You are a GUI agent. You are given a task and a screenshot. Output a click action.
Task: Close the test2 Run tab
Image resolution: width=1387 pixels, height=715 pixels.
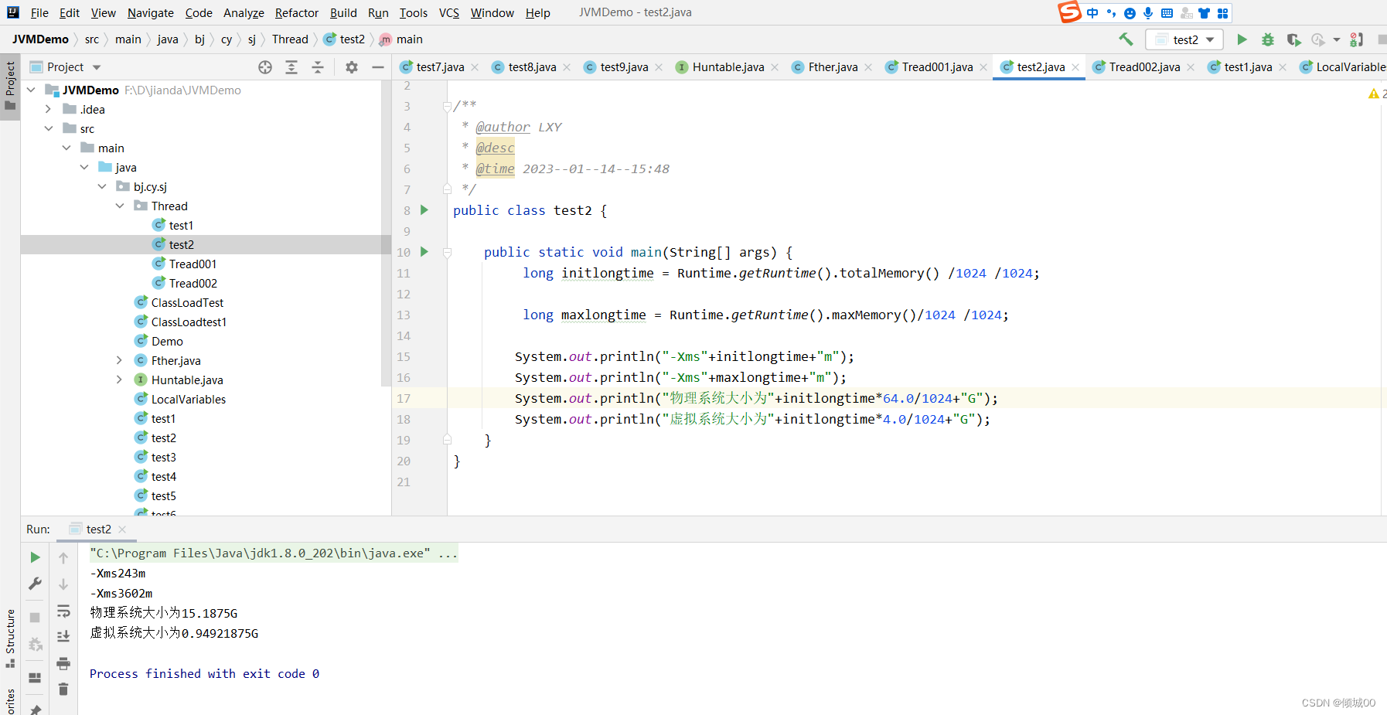click(122, 529)
